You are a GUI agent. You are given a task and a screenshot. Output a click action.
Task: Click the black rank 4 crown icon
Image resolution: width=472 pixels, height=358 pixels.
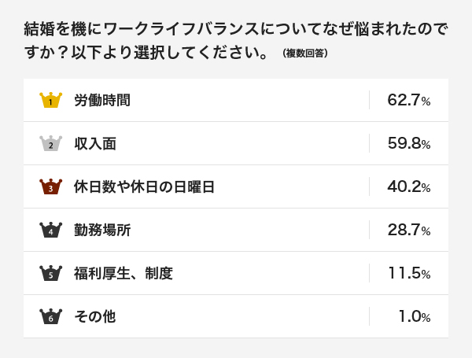tap(51, 230)
